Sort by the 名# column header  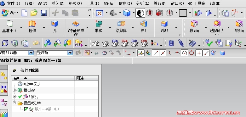point(43,78)
